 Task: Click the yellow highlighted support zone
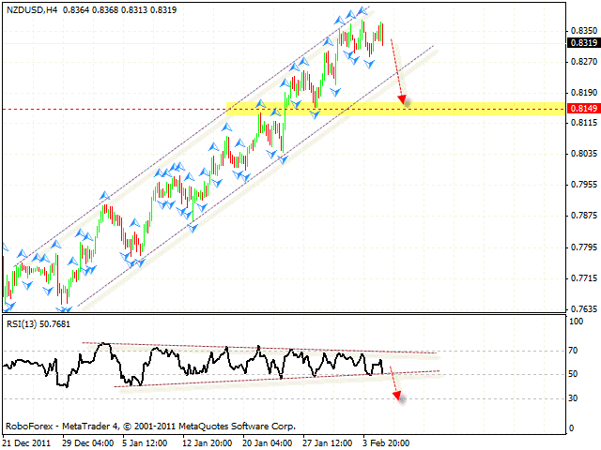pos(394,109)
